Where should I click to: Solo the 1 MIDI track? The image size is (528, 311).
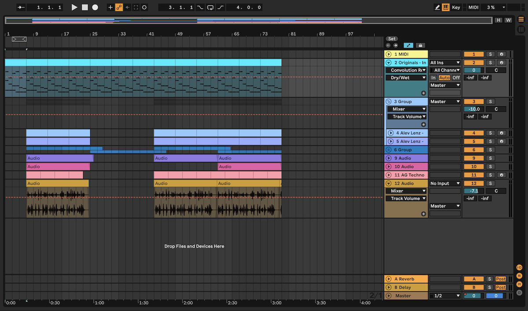click(490, 54)
